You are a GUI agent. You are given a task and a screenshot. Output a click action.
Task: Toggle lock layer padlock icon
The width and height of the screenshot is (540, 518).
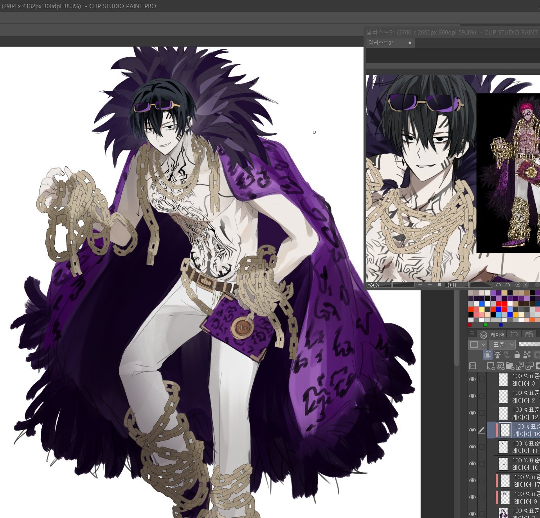[x=517, y=355]
